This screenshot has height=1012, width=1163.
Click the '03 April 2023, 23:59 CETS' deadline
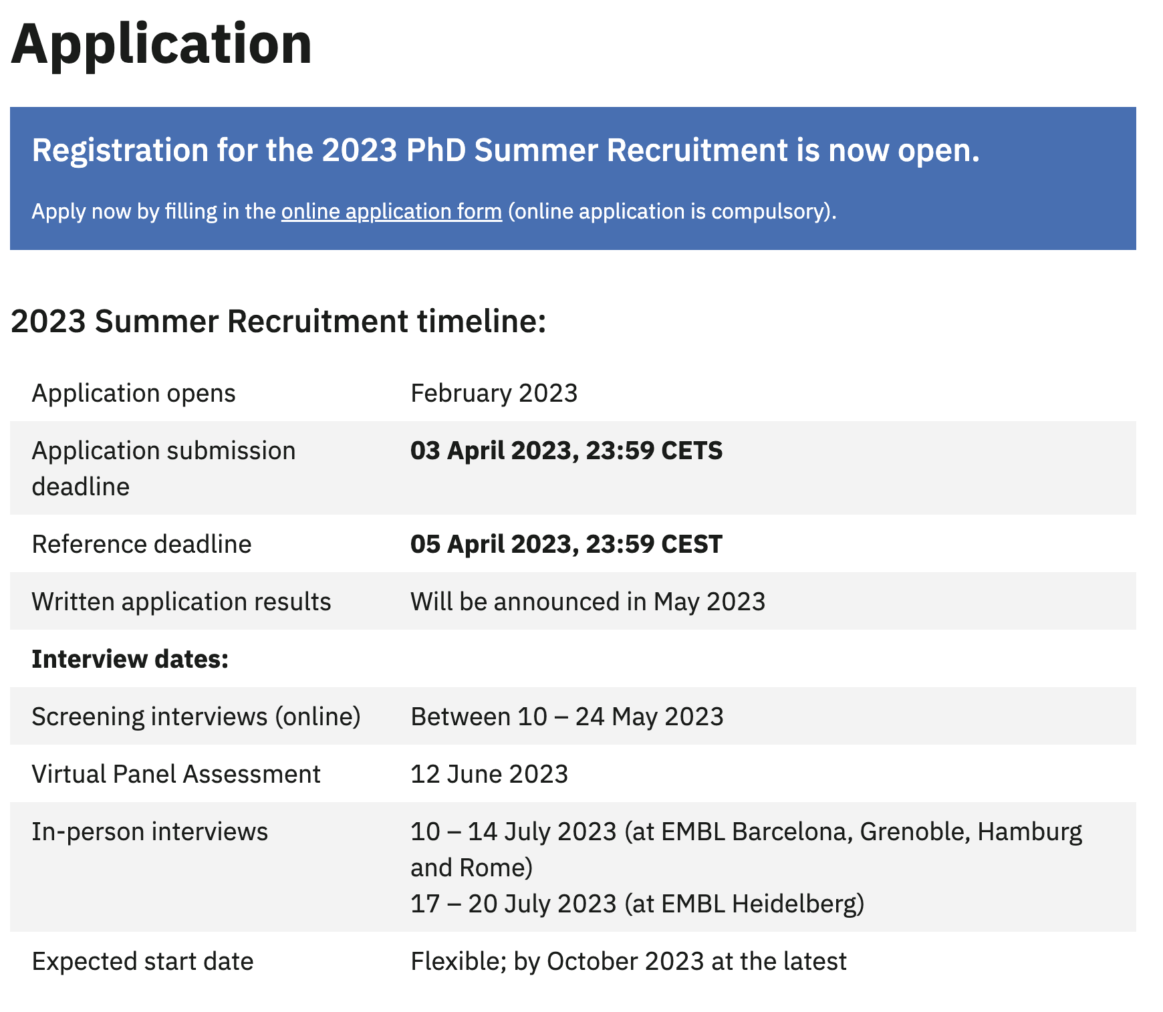pyautogui.click(x=566, y=451)
